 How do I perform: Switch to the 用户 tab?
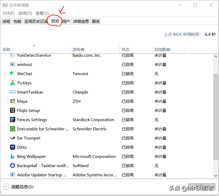click(x=66, y=21)
